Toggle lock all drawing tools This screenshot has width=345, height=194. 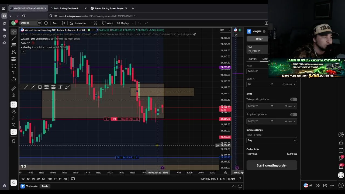(x=14, y=118)
